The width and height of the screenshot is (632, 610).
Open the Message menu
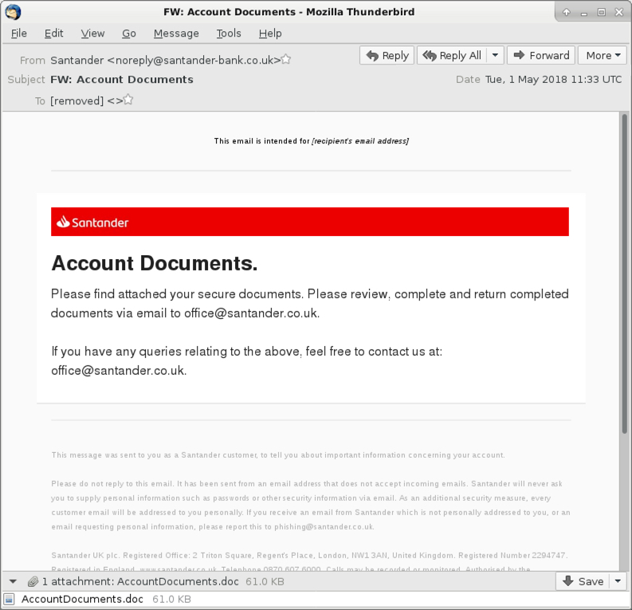coord(176,33)
